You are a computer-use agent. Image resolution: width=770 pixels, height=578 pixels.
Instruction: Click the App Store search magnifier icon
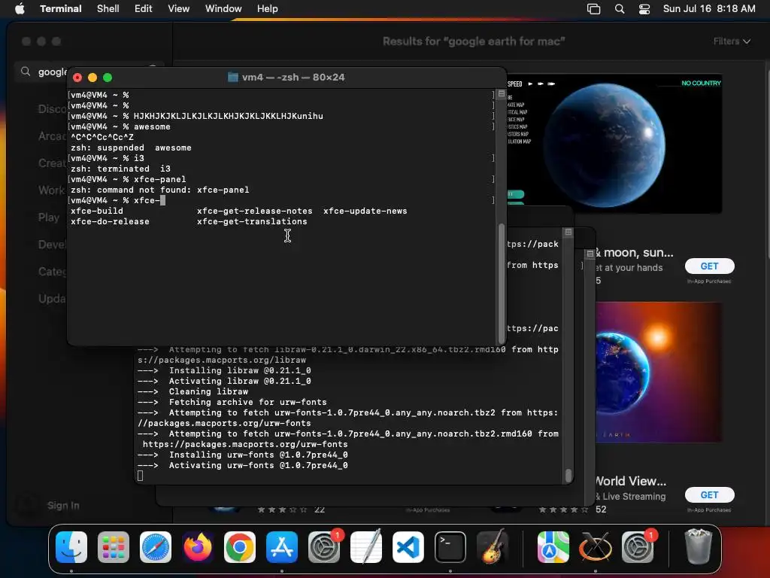[x=26, y=71]
